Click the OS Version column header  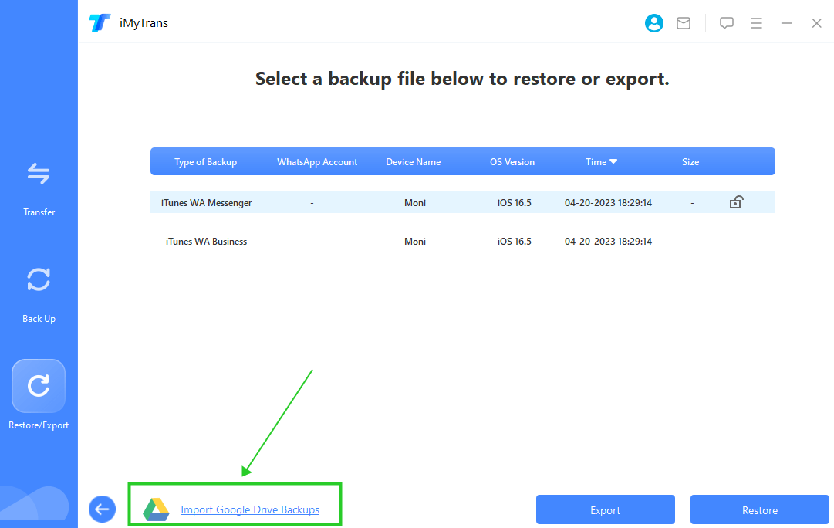[512, 162]
